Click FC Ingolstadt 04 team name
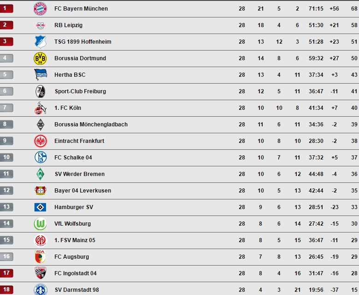This screenshot has width=359, height=295. [75, 273]
